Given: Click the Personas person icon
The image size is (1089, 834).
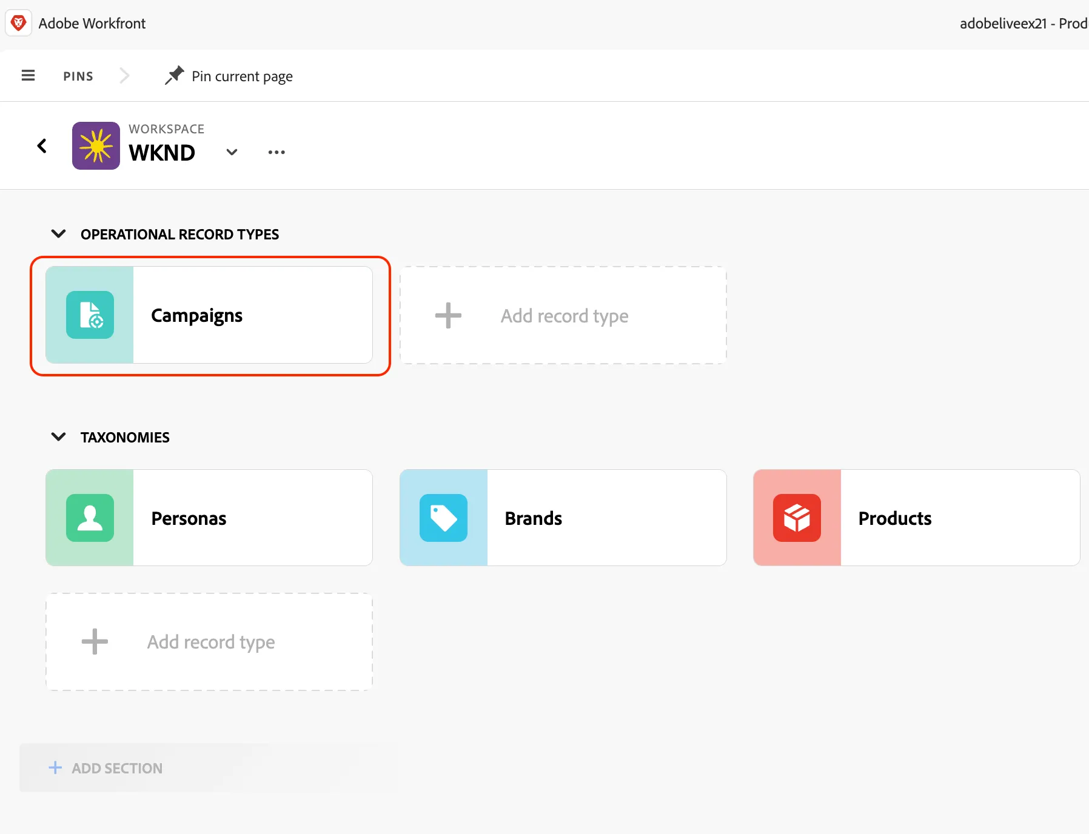Looking at the screenshot, I should click(90, 518).
